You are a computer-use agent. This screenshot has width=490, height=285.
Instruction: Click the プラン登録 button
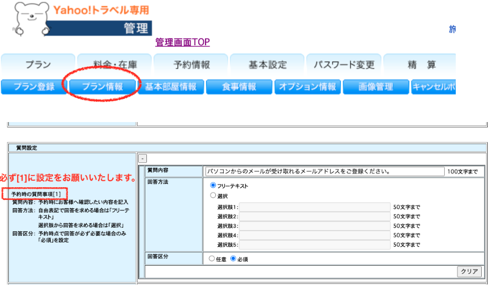coord(34,87)
